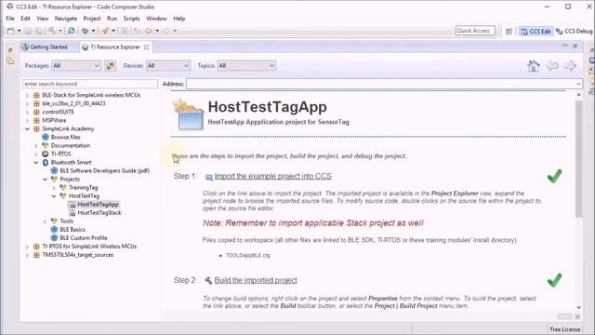This screenshot has width=595, height=335.
Task: Click the search keyword input field
Action: pyautogui.click(x=90, y=84)
